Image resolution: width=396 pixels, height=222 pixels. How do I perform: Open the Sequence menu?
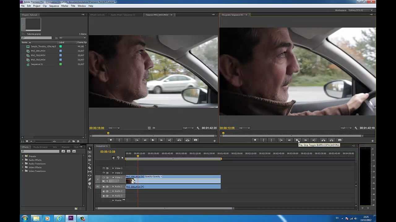click(54, 6)
